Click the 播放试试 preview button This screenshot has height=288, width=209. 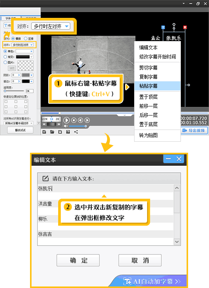coord(20,130)
